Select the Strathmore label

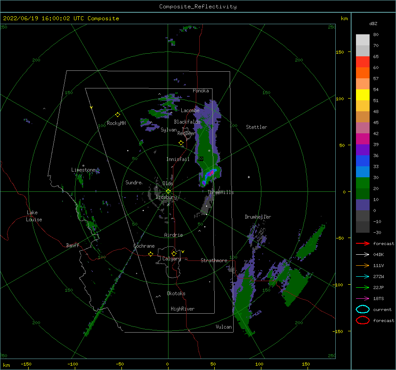click(214, 260)
